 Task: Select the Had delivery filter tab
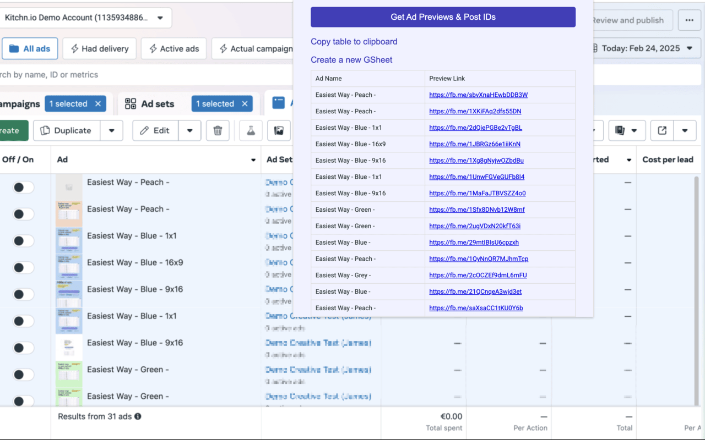coord(99,48)
